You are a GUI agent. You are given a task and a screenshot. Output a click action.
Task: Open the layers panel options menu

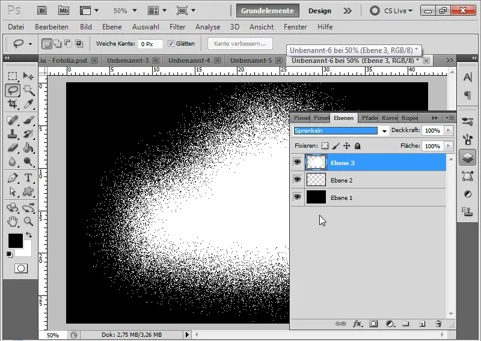pyautogui.click(x=450, y=118)
